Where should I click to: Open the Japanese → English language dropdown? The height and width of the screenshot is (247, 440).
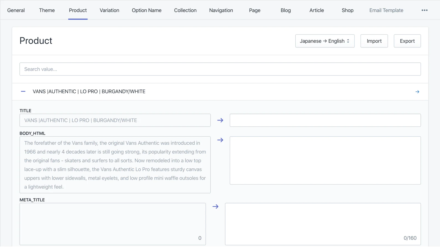click(324, 41)
